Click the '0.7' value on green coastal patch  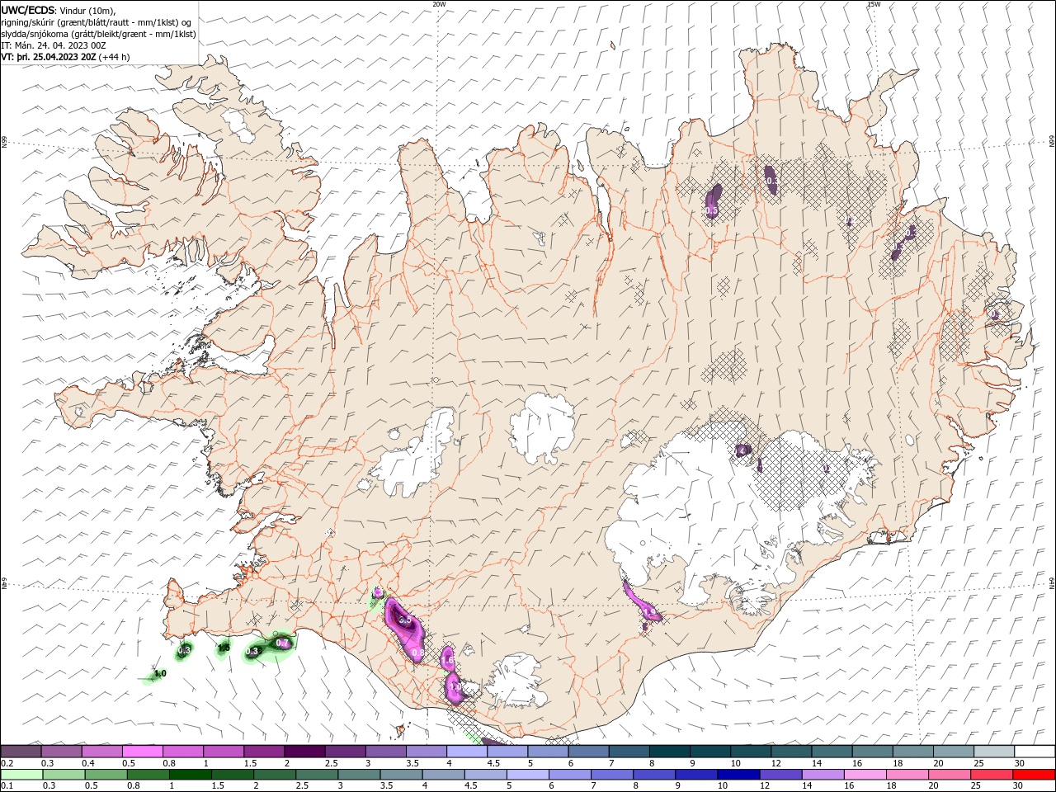282,643
